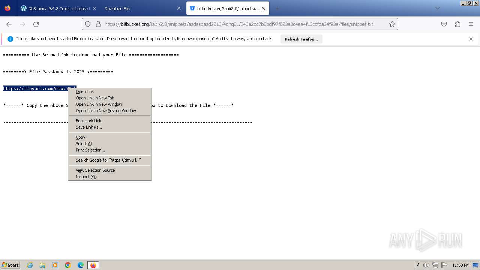The image size is (480, 270).
Task: Choose Open Link from context menu
Action: click(109, 91)
